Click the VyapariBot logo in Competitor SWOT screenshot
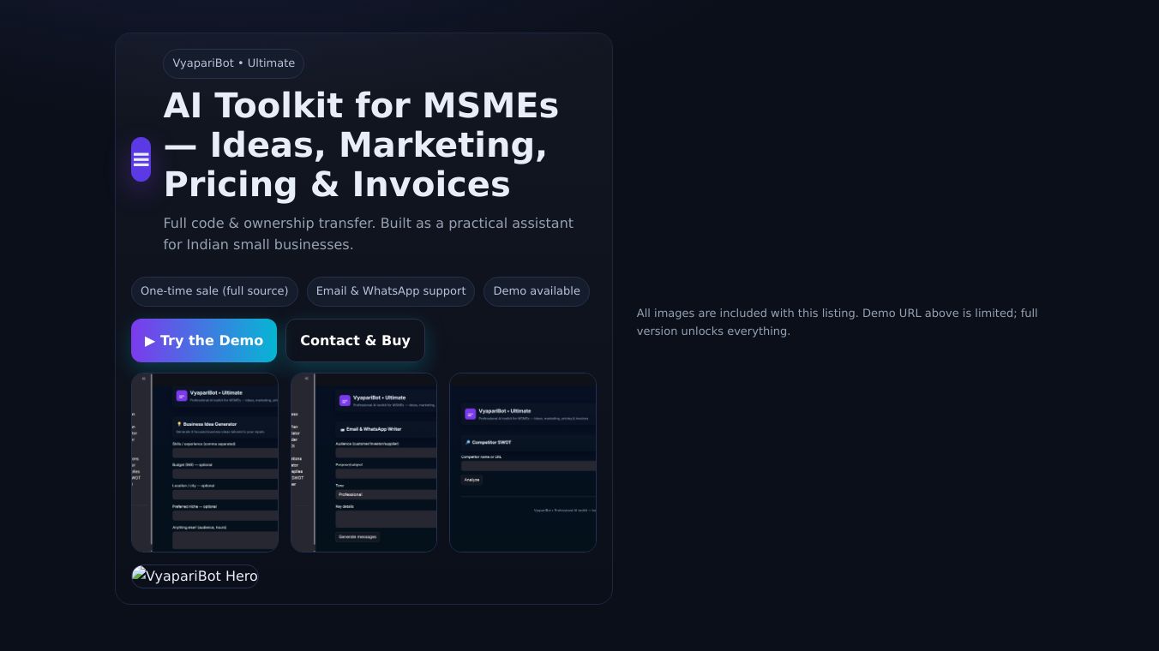Screen dimensions: 1159x651 click(470, 414)
